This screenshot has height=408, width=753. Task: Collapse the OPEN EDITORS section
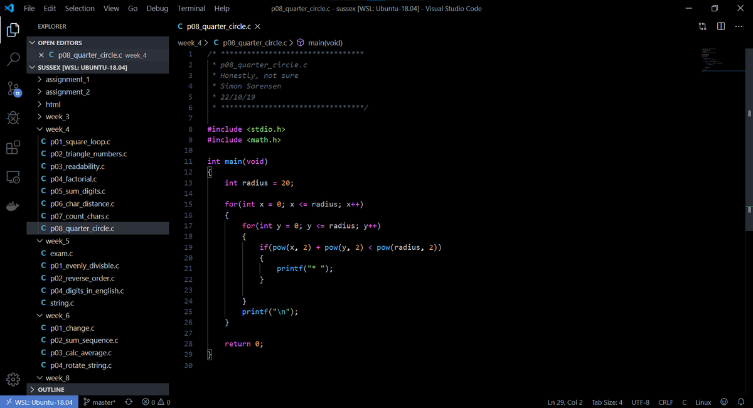(60, 43)
